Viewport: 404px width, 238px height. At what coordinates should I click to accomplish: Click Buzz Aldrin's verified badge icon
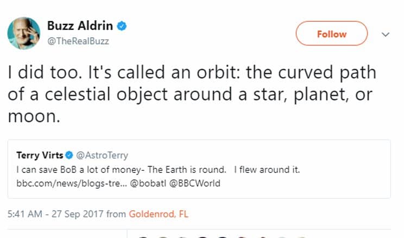(x=123, y=25)
